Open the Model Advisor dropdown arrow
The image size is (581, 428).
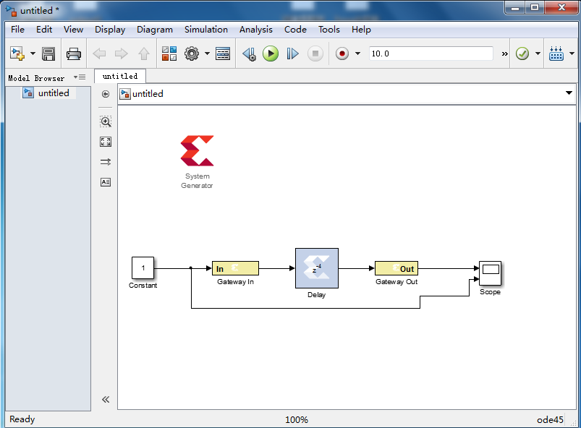coord(538,54)
